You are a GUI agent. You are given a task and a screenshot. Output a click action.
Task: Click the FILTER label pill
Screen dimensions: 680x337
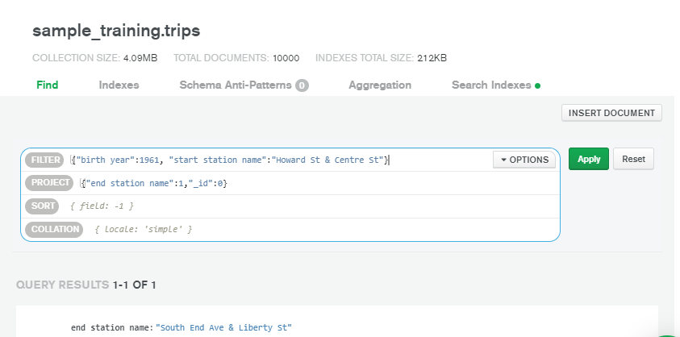45,160
